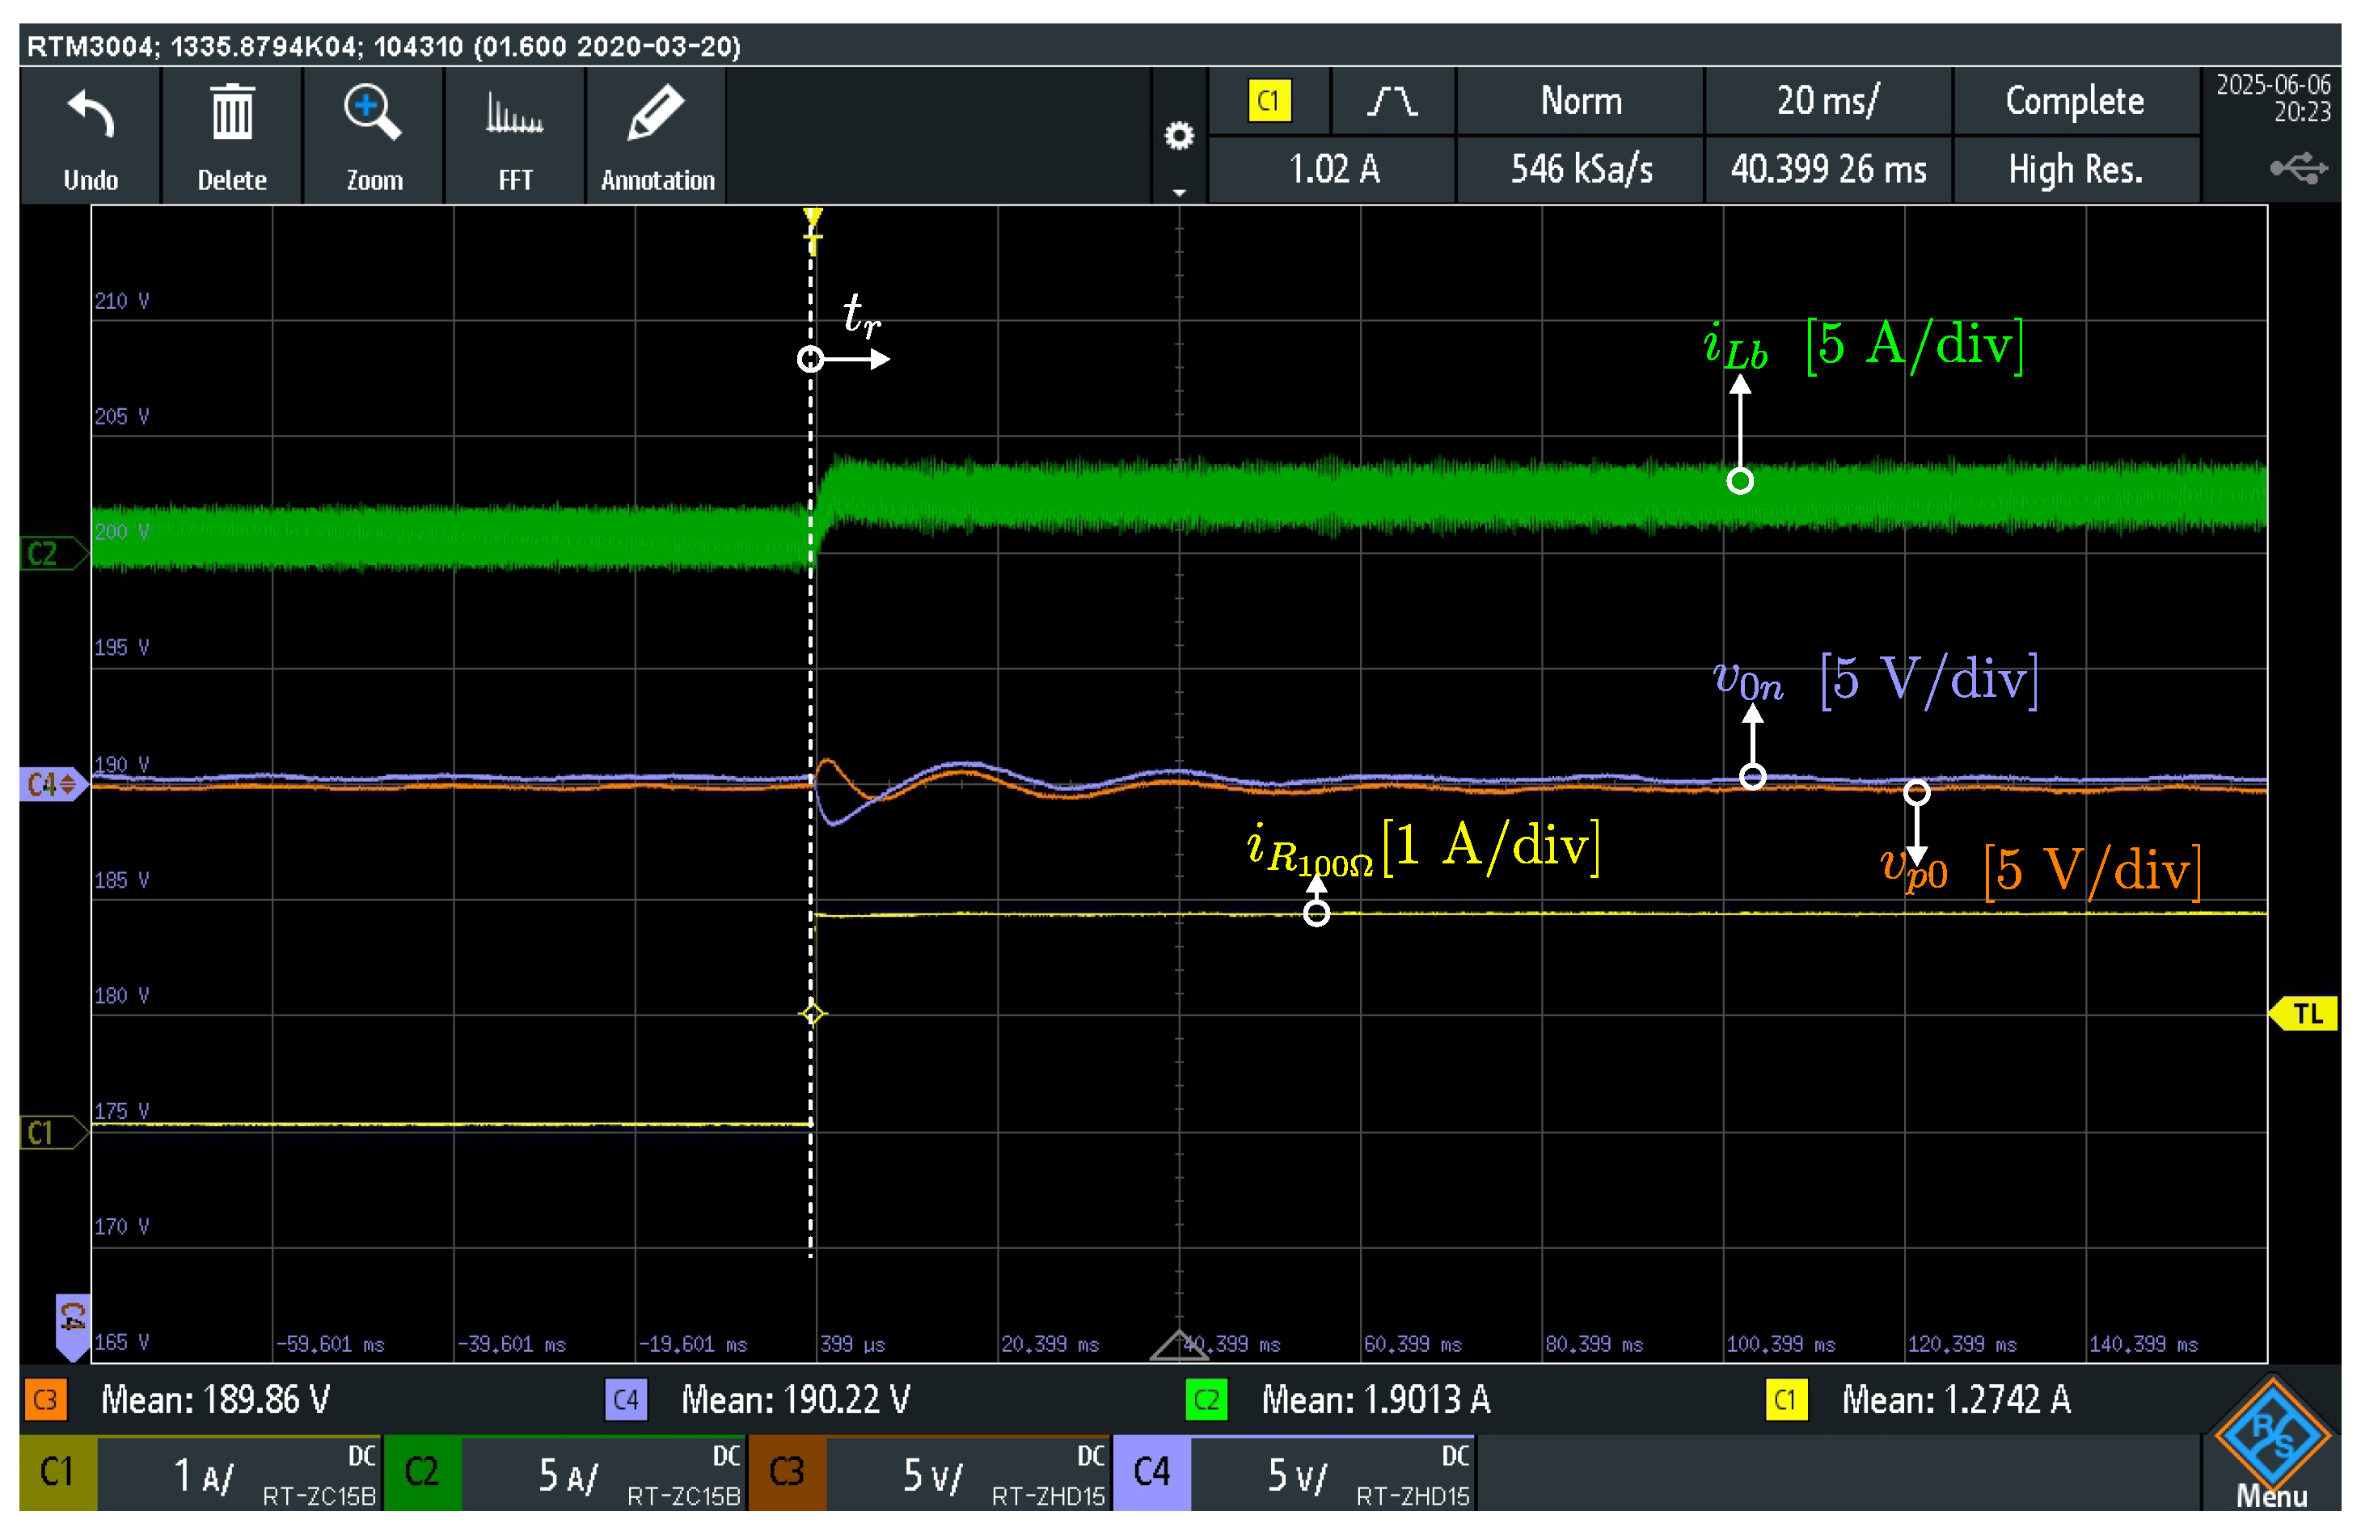Click the yellow TL trigger level marker
Image resolution: width=2361 pixels, height=1532 pixels.
click(x=2307, y=1014)
